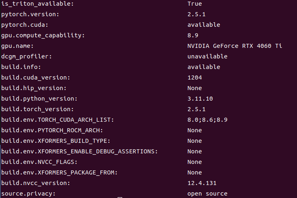Click the build.env.XFORMERS_BUILD_TYPE label
This screenshot has width=297, height=198.
click(56, 141)
